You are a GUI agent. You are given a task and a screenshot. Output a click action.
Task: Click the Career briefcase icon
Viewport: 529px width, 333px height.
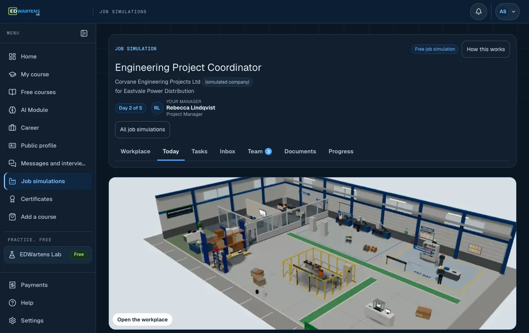[12, 128]
